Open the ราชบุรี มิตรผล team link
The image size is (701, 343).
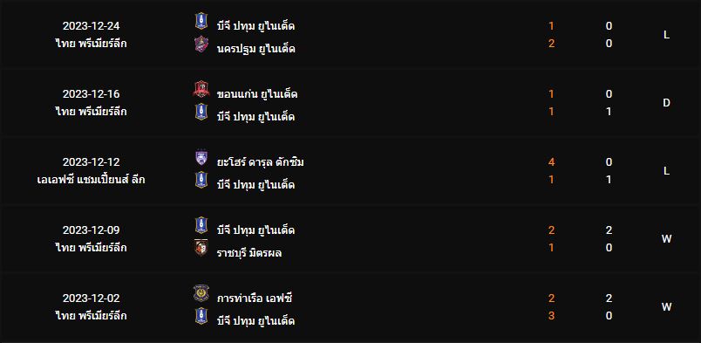[x=249, y=253]
